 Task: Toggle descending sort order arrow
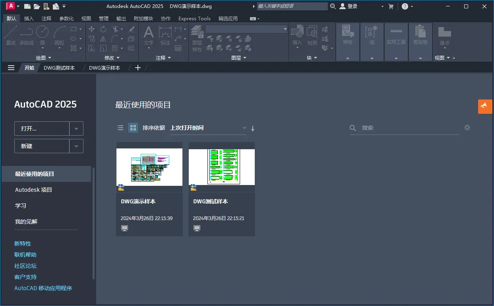tap(253, 128)
